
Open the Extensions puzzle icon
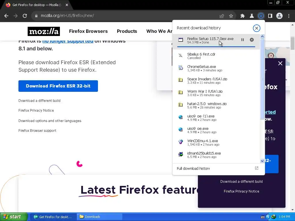tap(242, 16)
